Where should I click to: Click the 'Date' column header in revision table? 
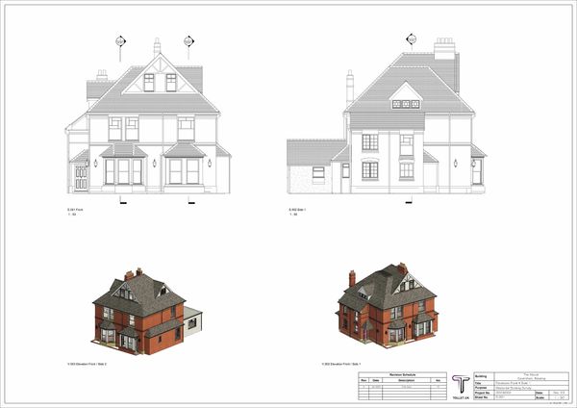coord(376,380)
